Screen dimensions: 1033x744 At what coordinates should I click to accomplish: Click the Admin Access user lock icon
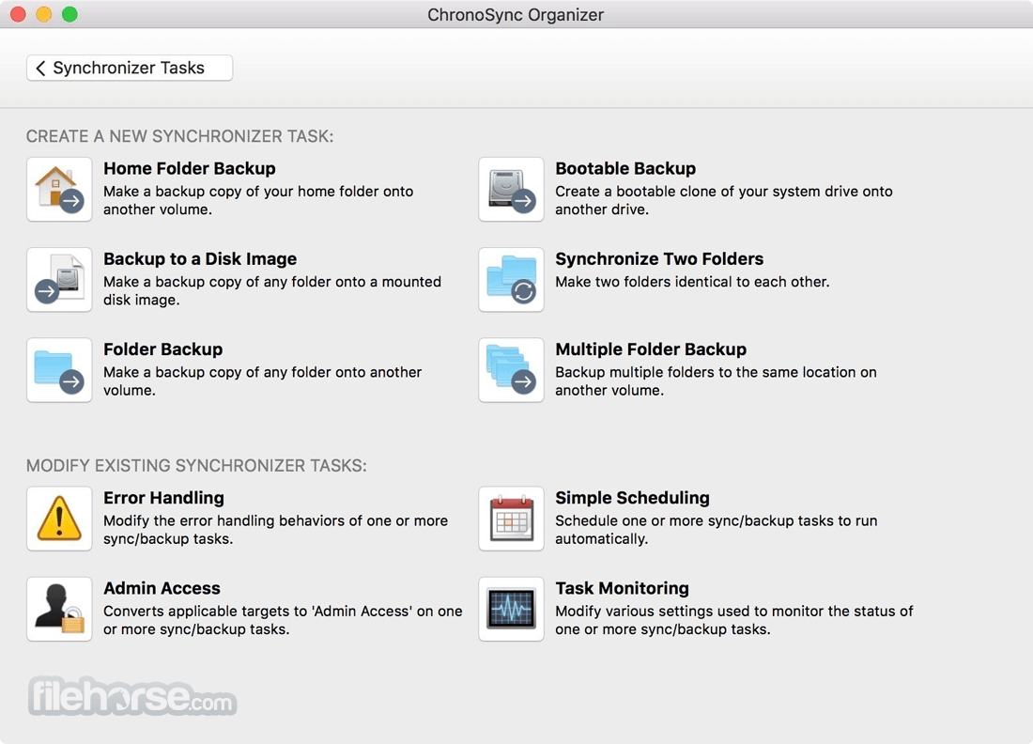coord(59,609)
